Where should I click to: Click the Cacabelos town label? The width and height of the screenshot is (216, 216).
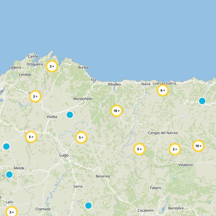pyautogui.click(x=146, y=211)
